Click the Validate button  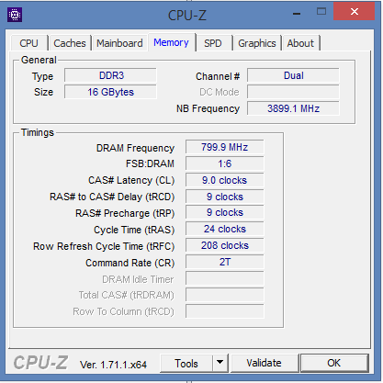pos(265,364)
